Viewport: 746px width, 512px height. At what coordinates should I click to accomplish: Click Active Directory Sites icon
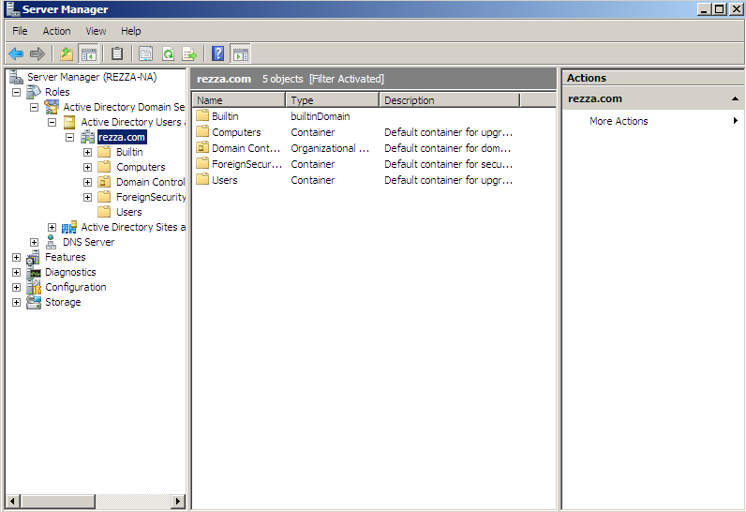69,227
